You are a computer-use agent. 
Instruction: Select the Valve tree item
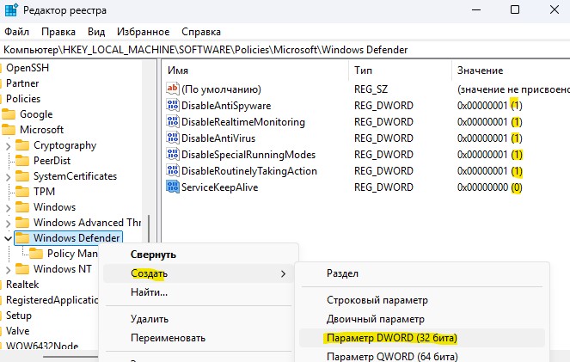coord(17,331)
